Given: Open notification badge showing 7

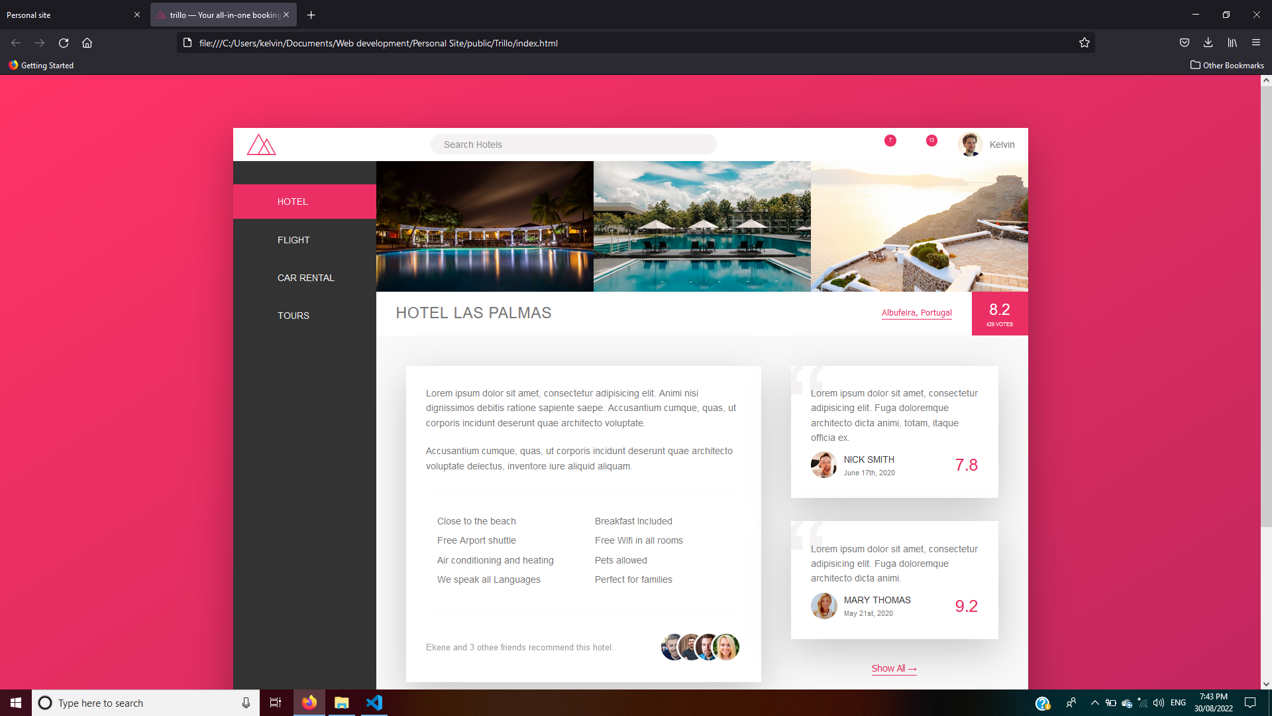Looking at the screenshot, I should pos(890,141).
